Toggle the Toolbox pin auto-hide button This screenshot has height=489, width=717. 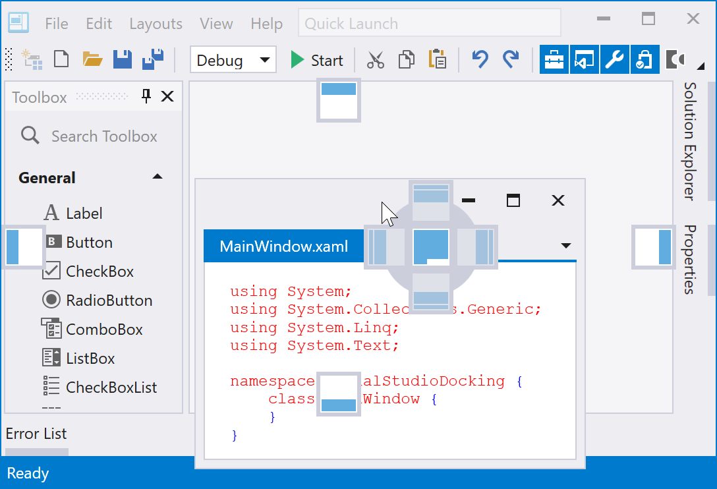[x=146, y=97]
